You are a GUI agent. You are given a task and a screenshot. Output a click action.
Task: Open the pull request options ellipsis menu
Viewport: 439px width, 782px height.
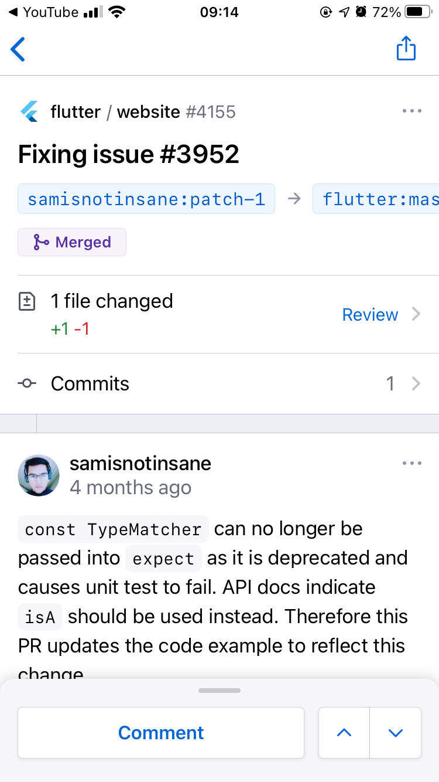tap(412, 111)
